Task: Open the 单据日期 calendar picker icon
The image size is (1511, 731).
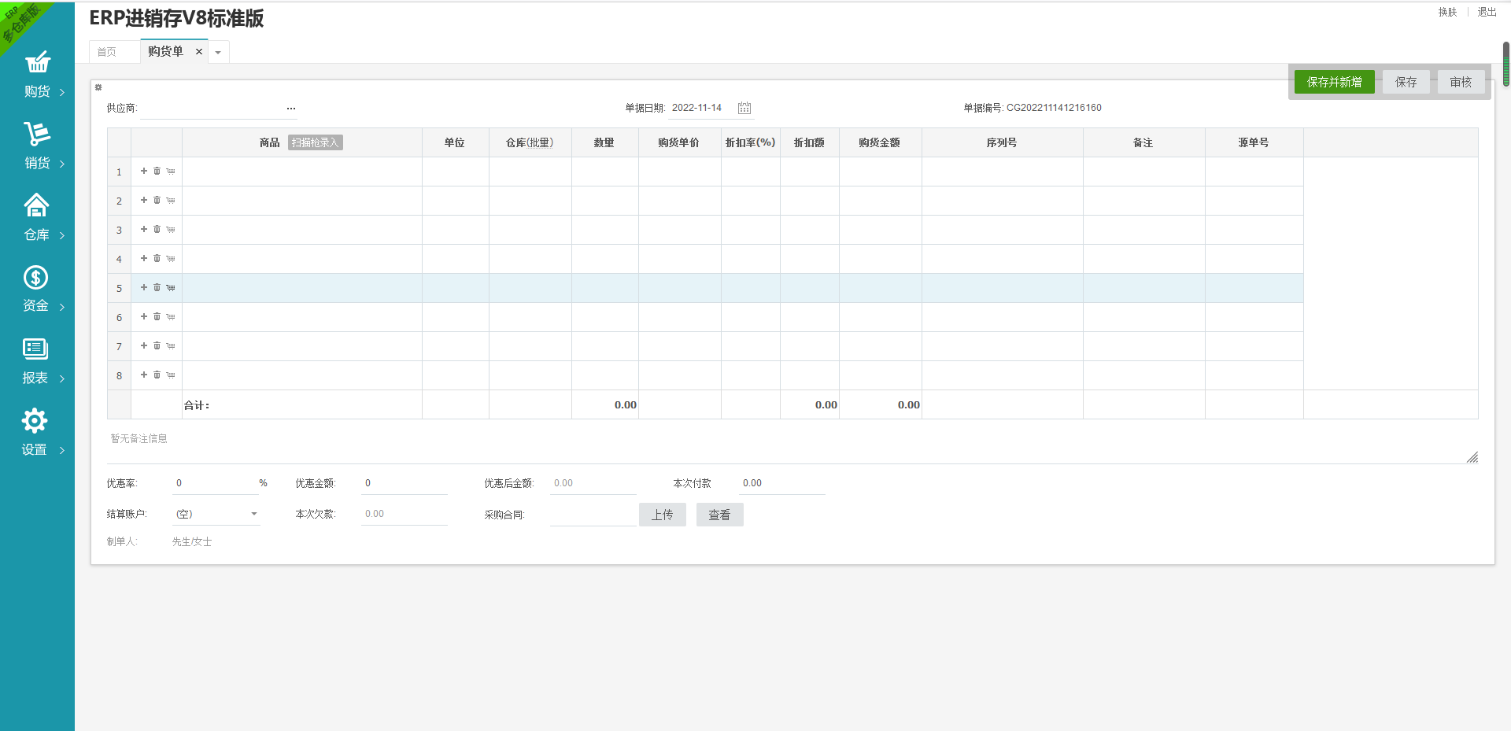Action: click(x=744, y=108)
